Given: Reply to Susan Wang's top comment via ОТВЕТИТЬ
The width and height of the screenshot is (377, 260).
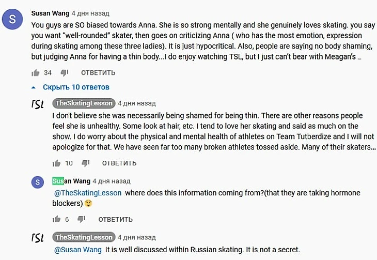Looking at the screenshot, I should tap(98, 73).
